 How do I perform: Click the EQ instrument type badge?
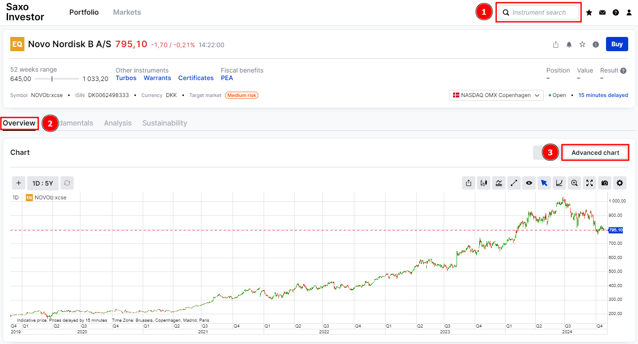pos(17,44)
